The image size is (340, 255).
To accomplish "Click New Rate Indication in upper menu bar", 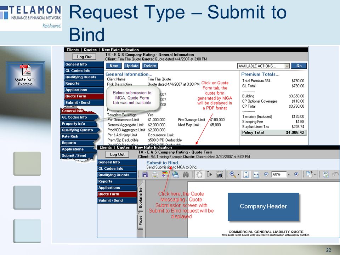I will pyautogui.click(x=120, y=50).
